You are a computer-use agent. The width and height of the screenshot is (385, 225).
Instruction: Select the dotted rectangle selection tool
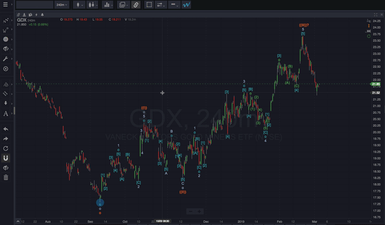click(149, 4)
